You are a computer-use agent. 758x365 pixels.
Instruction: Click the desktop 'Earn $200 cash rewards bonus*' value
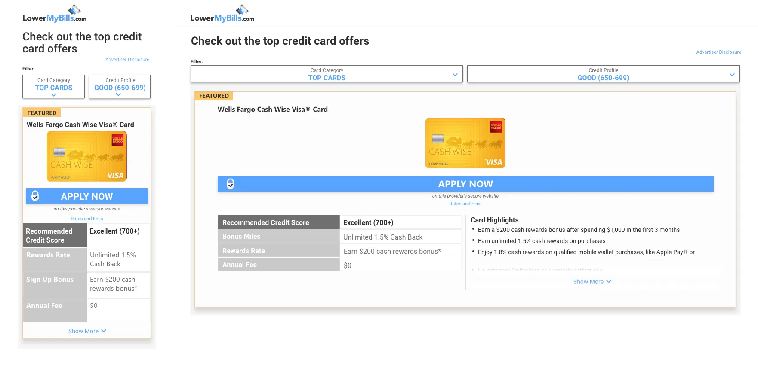point(392,251)
